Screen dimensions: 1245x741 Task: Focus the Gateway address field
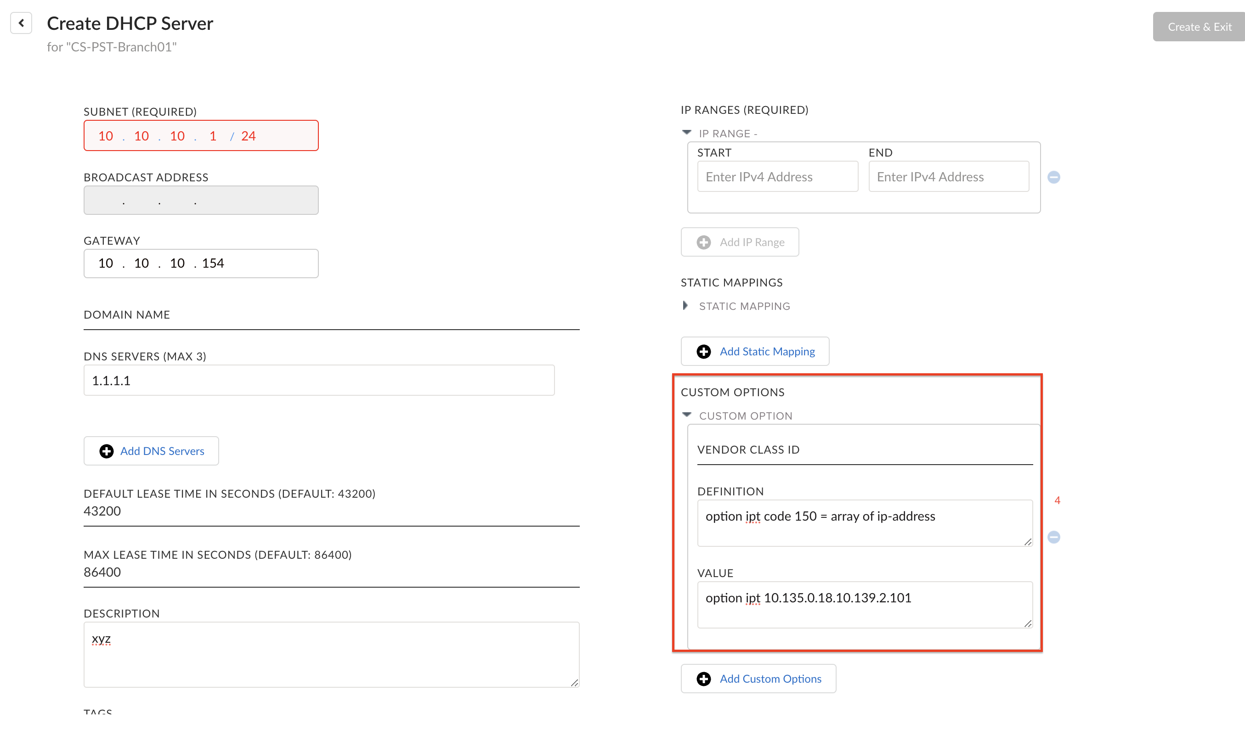[201, 264]
